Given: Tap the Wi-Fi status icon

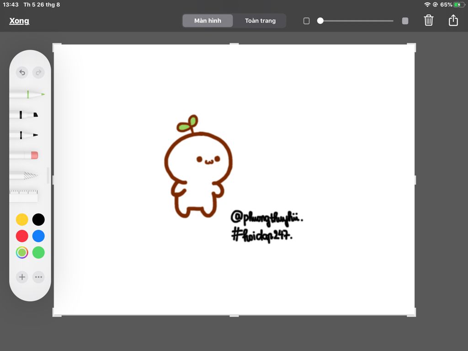Looking at the screenshot, I should point(427,5).
